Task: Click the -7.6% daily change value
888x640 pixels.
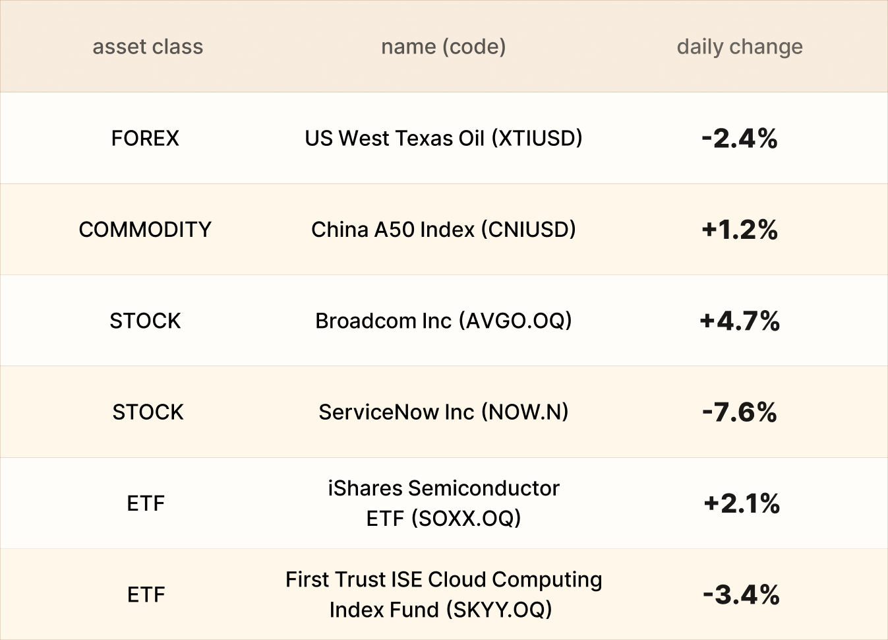Action: tap(740, 412)
